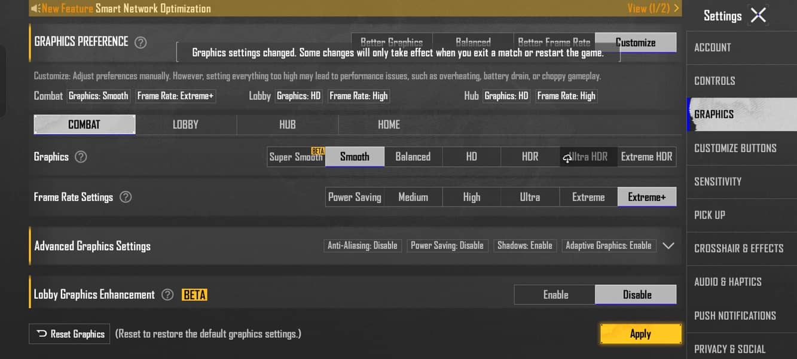The height and width of the screenshot is (359, 797).
Task: Open the help icon next to Graphics row
Action: (81, 157)
